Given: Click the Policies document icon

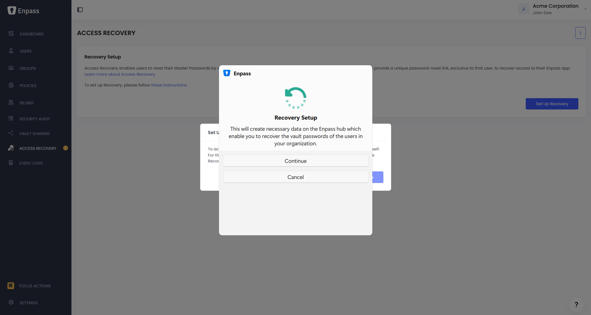Looking at the screenshot, I should click(11, 85).
